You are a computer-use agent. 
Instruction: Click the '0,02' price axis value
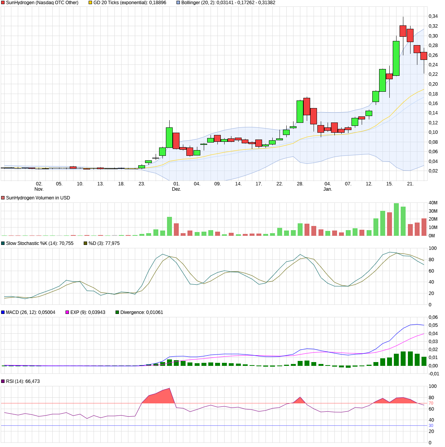pyautogui.click(x=433, y=171)
